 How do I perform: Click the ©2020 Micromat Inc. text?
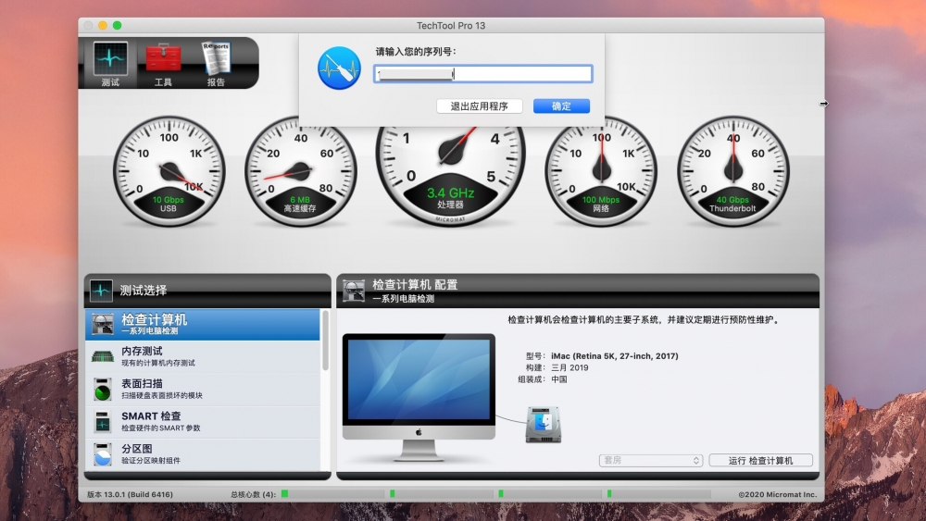[777, 494]
